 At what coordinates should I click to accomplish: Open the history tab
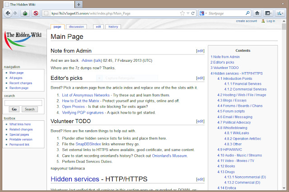pos(113,27)
